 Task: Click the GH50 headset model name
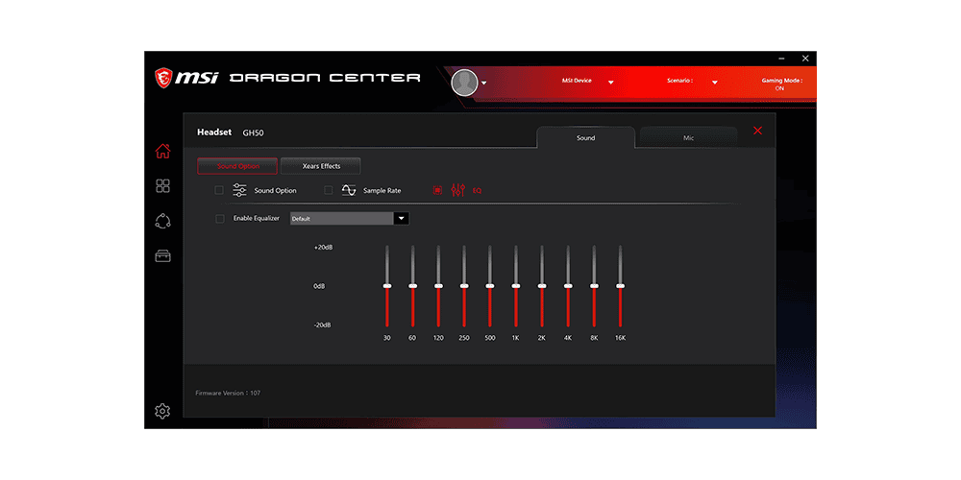253,132
